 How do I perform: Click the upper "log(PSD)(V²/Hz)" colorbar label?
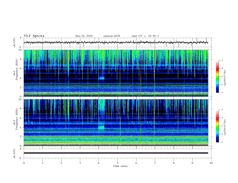[x=225, y=78]
